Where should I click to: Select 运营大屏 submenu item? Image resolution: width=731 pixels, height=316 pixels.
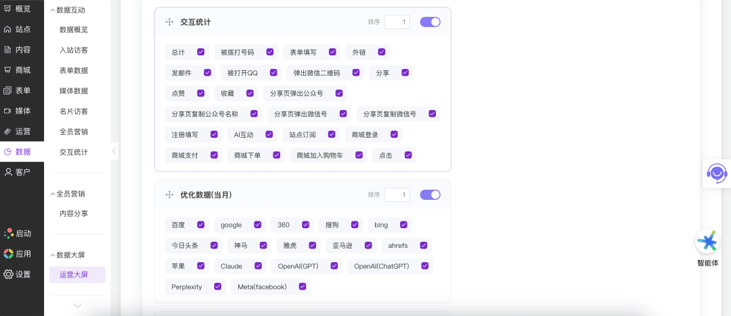(77, 275)
